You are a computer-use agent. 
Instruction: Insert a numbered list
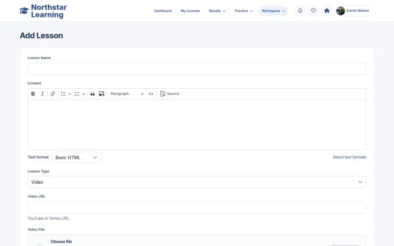pos(77,94)
